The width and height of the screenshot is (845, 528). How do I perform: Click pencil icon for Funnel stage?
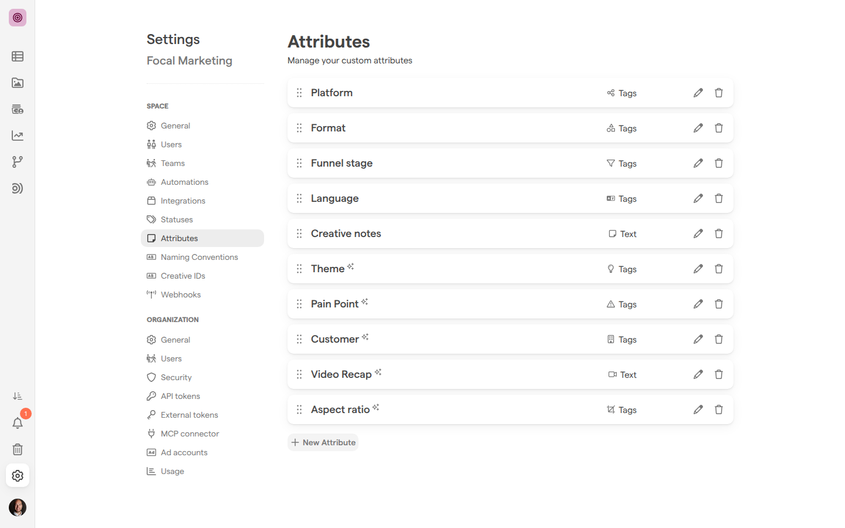pyautogui.click(x=698, y=163)
